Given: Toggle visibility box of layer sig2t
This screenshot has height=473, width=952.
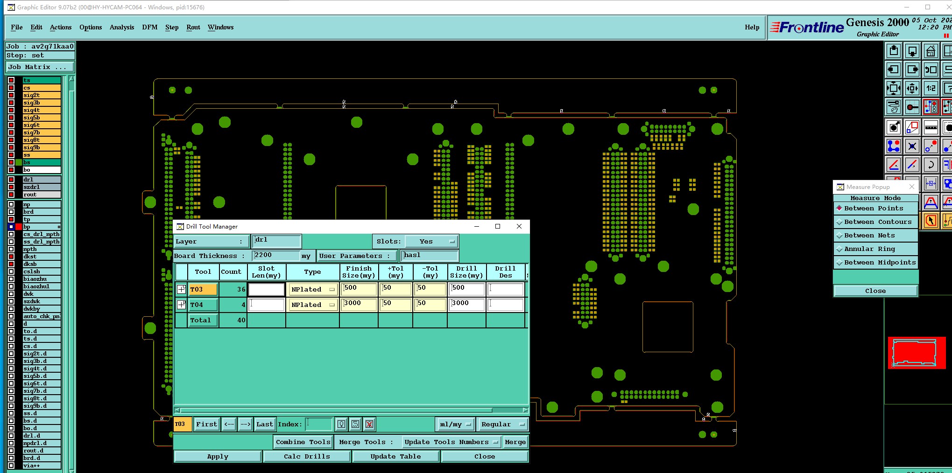Looking at the screenshot, I should [11, 95].
